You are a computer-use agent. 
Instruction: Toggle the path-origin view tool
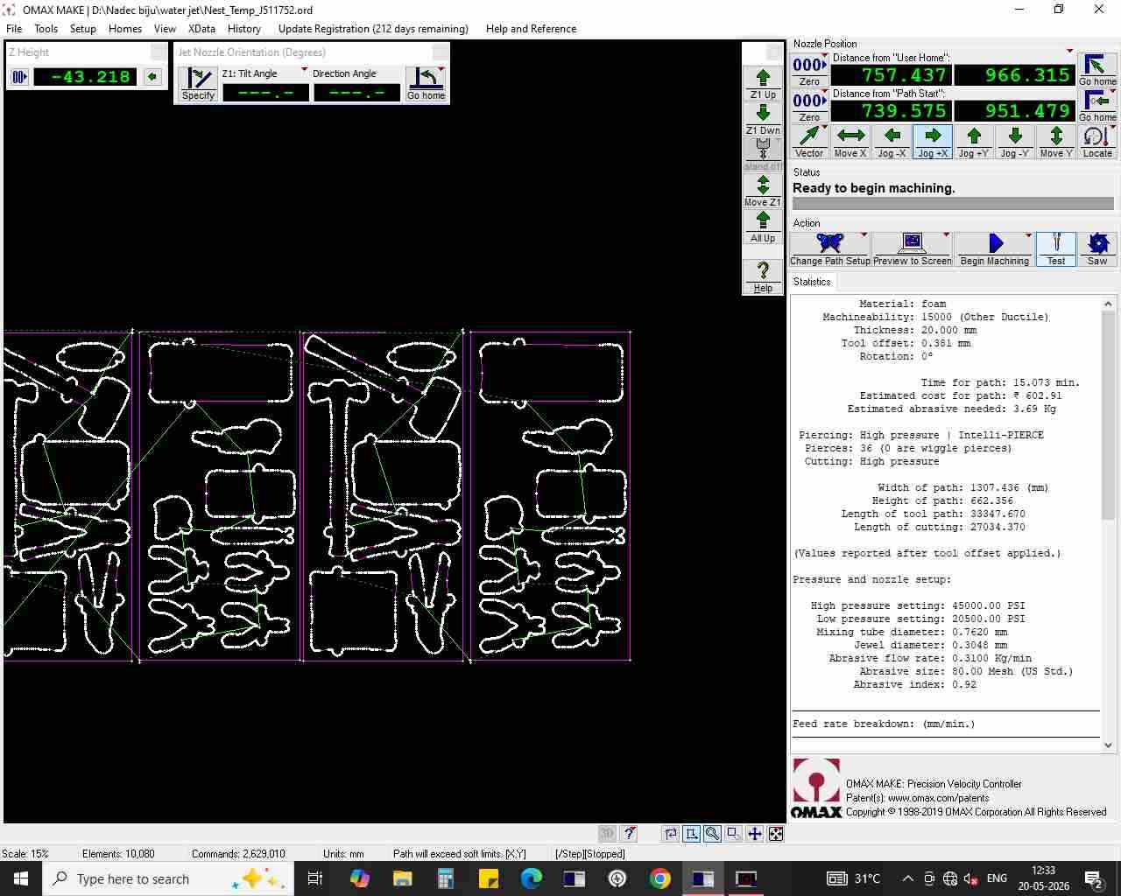pyautogui.click(x=692, y=834)
